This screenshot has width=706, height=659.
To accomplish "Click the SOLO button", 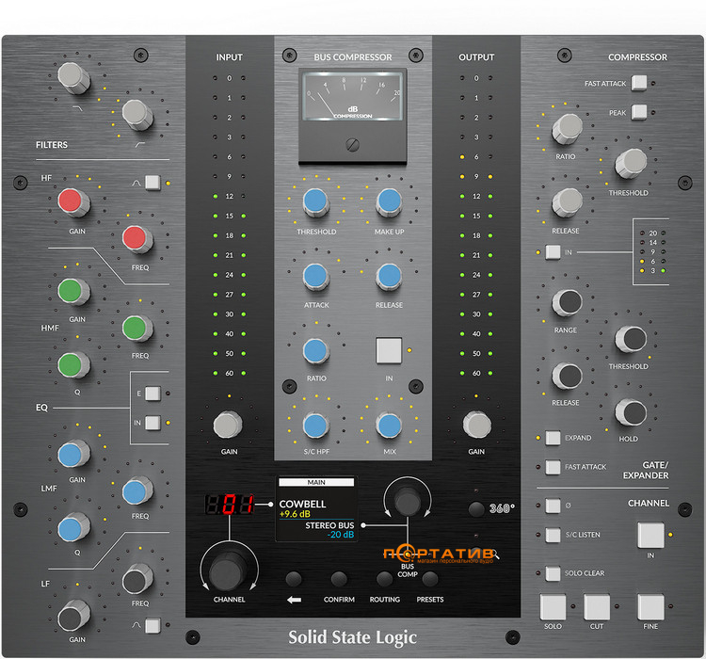I will tap(553, 607).
